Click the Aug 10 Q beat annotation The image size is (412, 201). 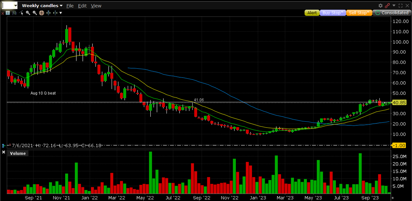tap(43, 93)
